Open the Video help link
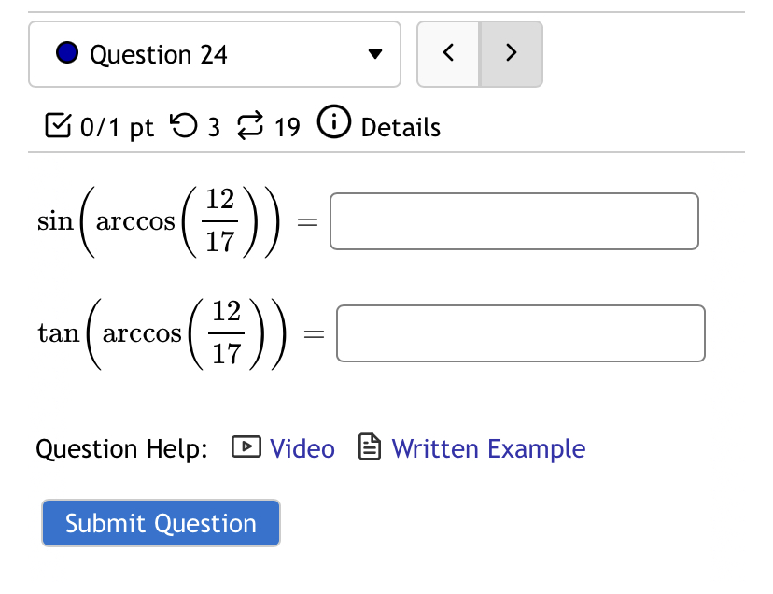Viewport: 773px width, 594px height. coord(302,448)
